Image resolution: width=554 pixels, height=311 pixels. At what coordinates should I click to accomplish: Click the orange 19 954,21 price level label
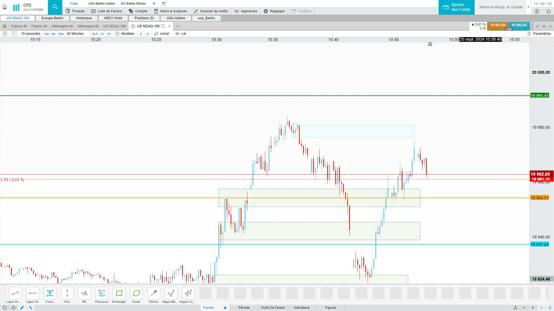tap(539, 198)
